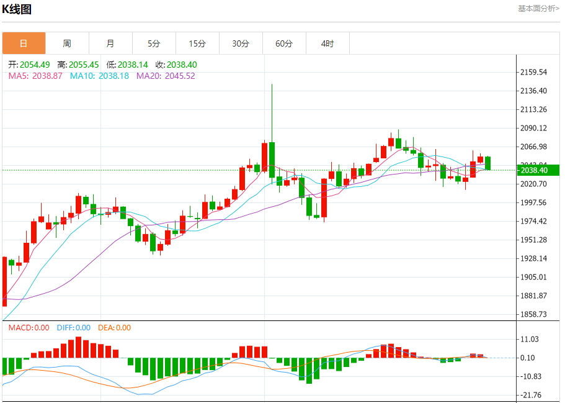Image resolution: width=565 pixels, height=403 pixels.
Task: Open the 60分 interval tab
Action: pyautogui.click(x=284, y=43)
